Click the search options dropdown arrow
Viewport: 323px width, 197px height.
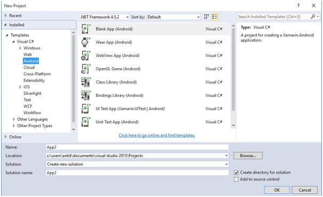click(318, 17)
